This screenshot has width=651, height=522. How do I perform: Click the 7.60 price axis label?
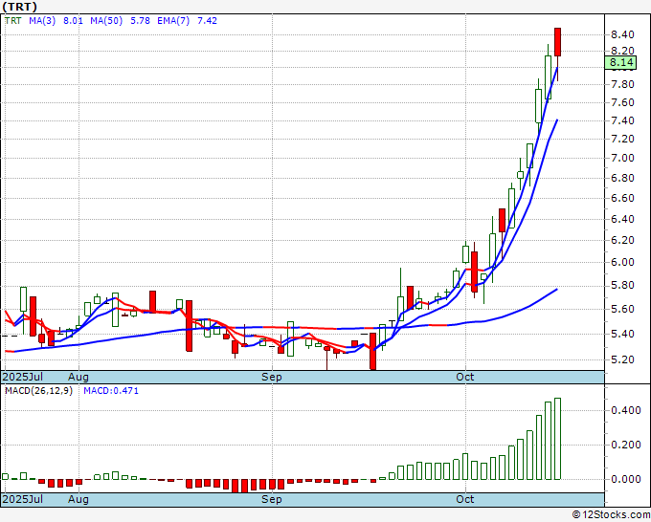point(622,102)
